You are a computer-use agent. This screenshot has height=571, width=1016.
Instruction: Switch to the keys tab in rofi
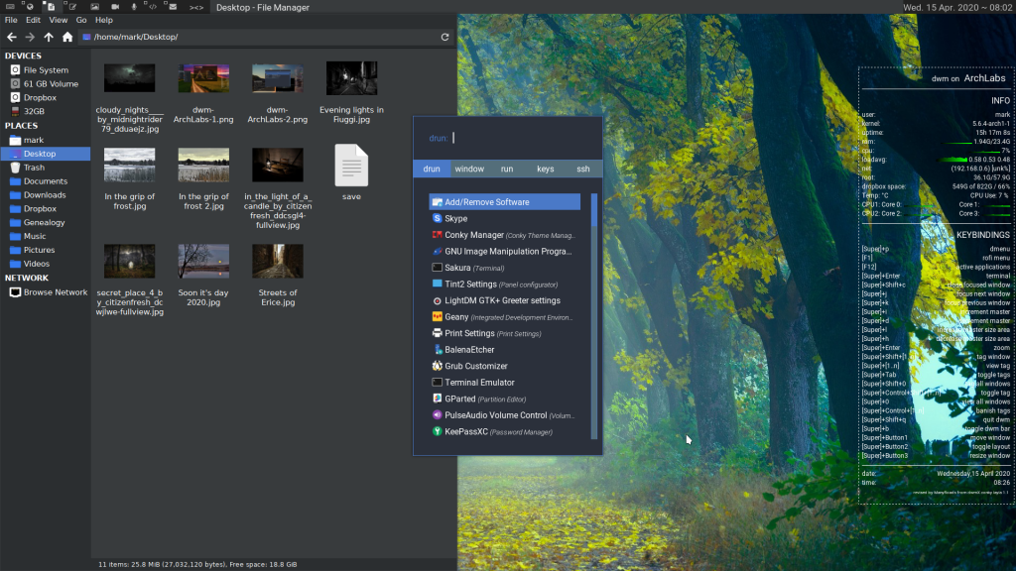[545, 169]
